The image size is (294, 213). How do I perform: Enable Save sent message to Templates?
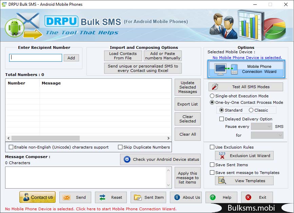pyautogui.click(x=212, y=173)
